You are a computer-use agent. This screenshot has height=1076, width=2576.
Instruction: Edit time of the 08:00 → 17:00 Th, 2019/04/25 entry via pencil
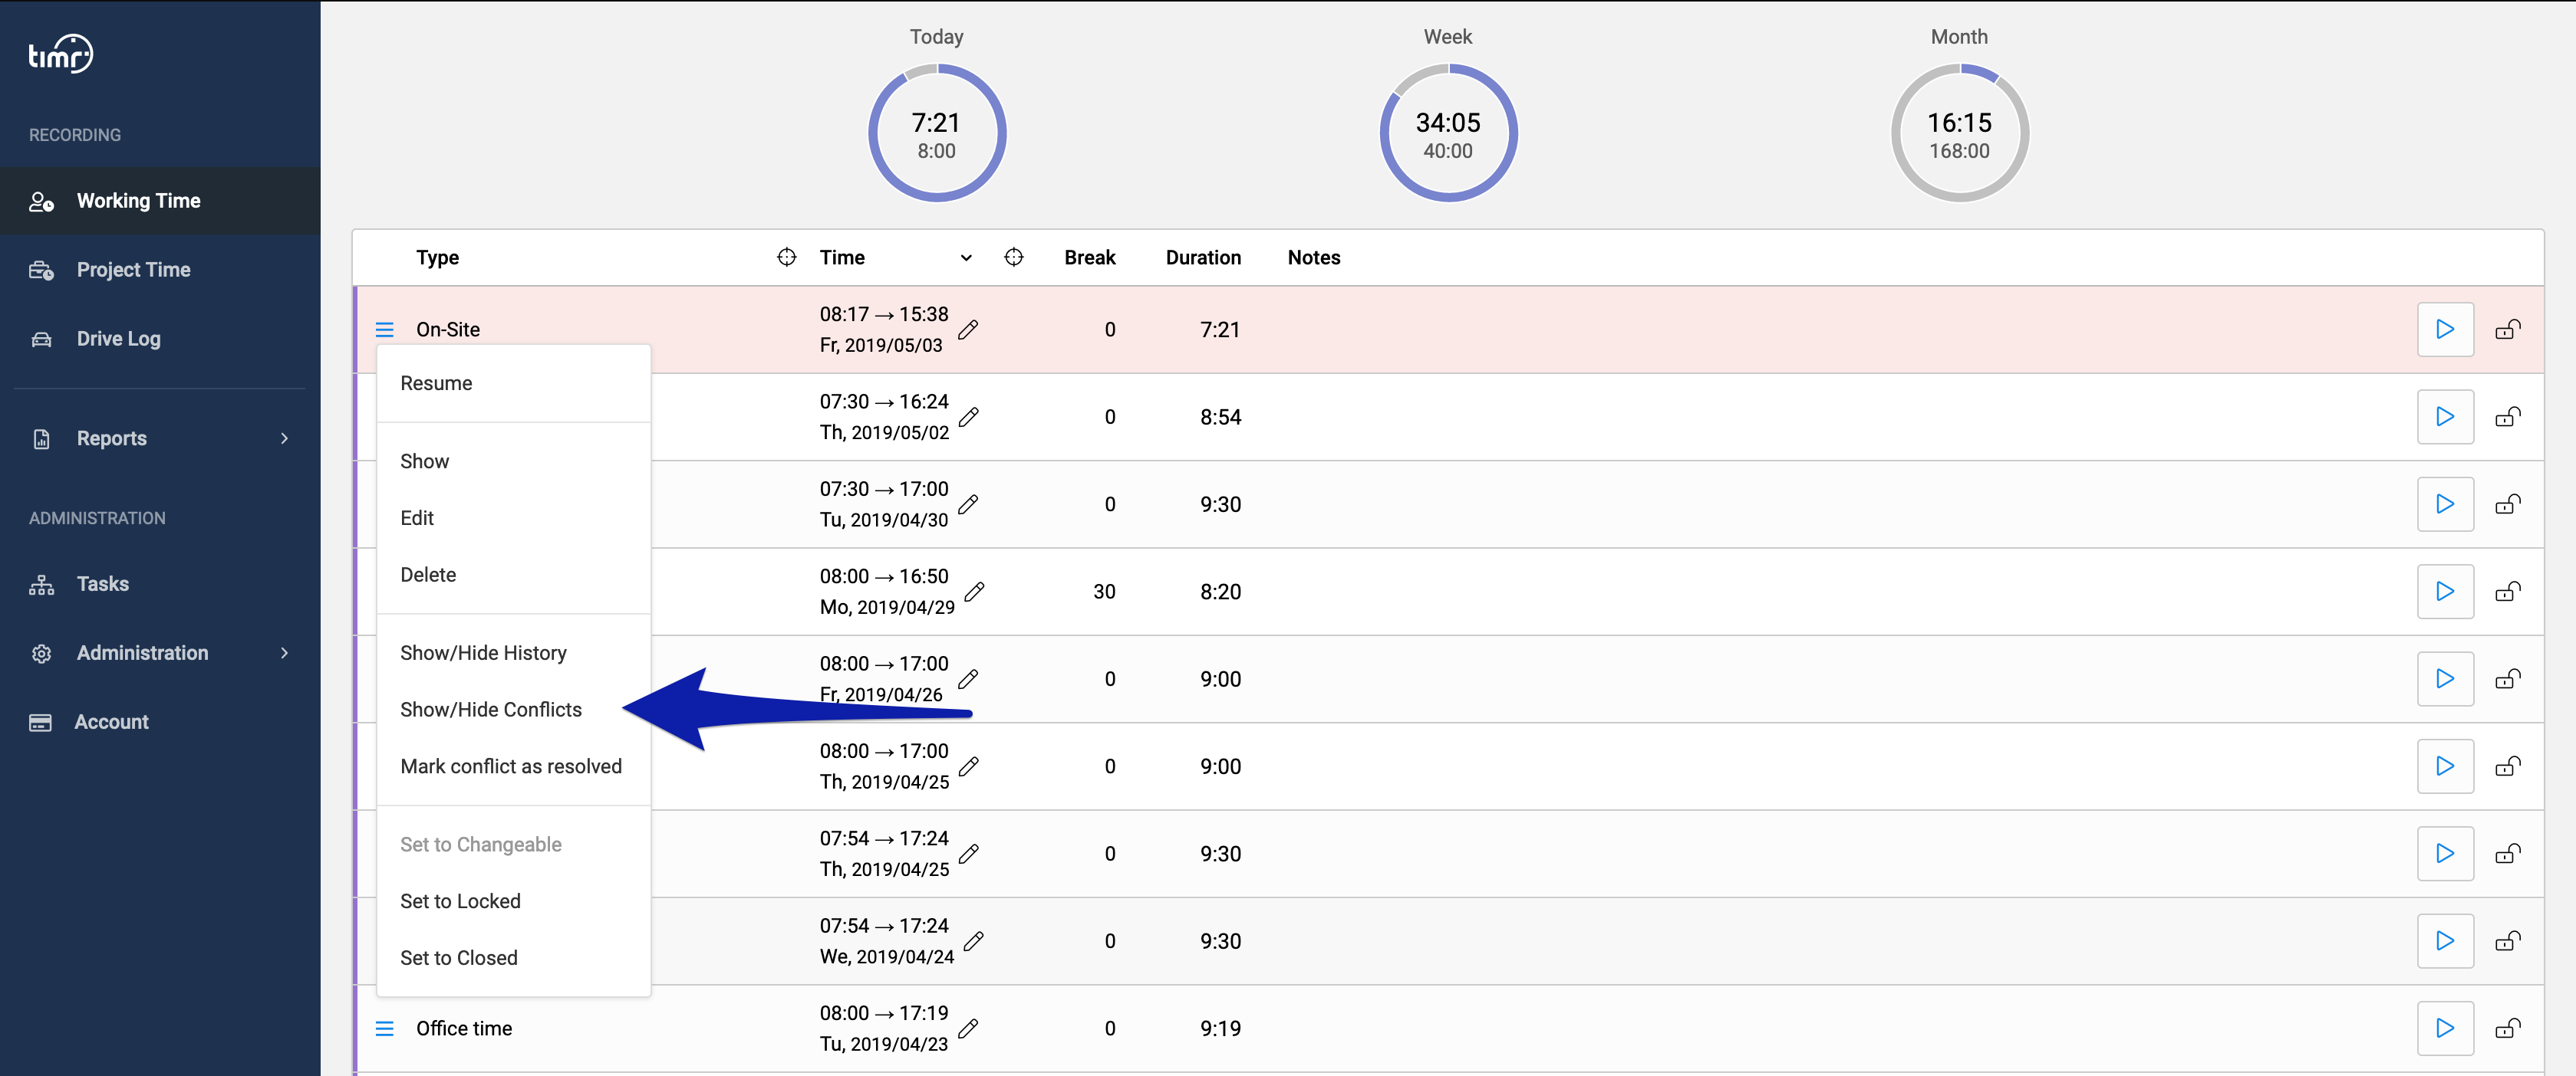(968, 767)
